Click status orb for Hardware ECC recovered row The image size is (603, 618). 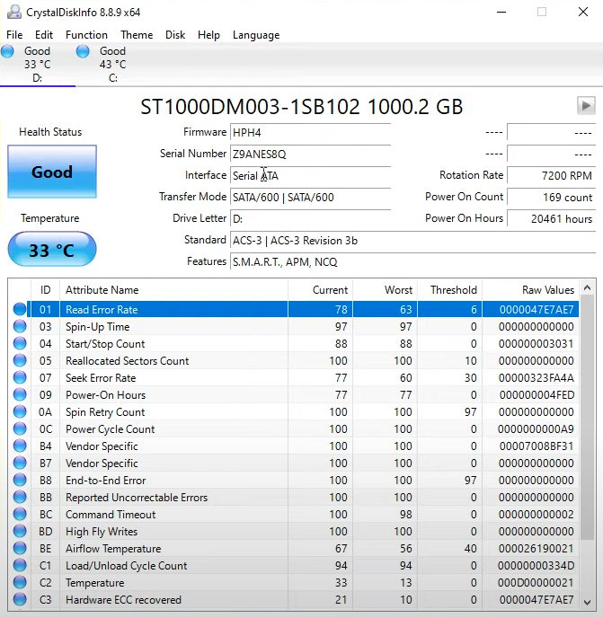click(20, 599)
